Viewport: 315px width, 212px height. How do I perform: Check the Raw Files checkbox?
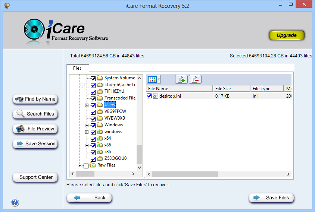(86, 166)
